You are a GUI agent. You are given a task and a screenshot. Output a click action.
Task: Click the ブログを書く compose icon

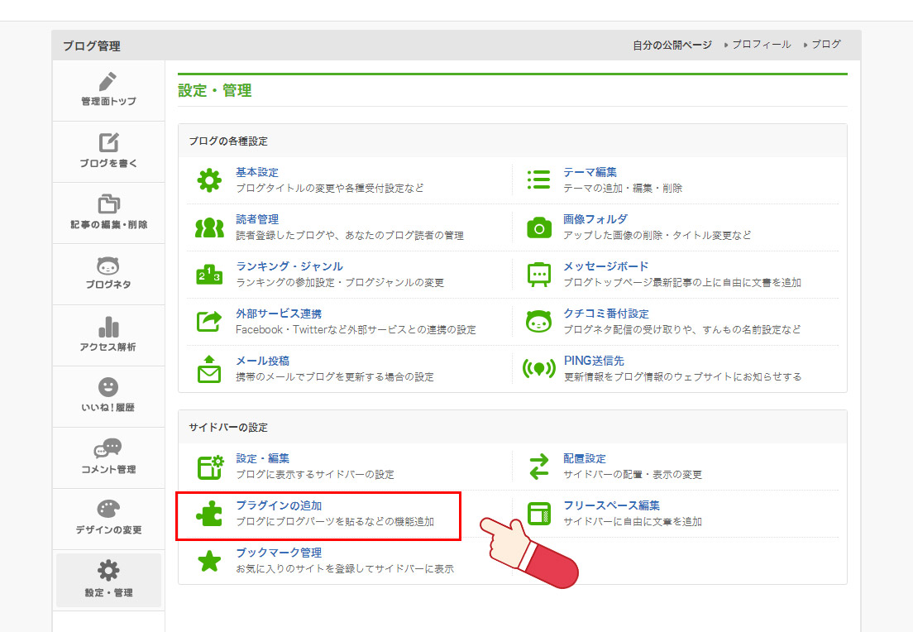(108, 143)
